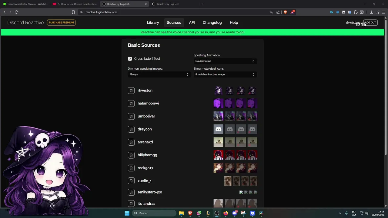
Task: Click the browser reload icon
Action: pyautogui.click(x=16, y=12)
